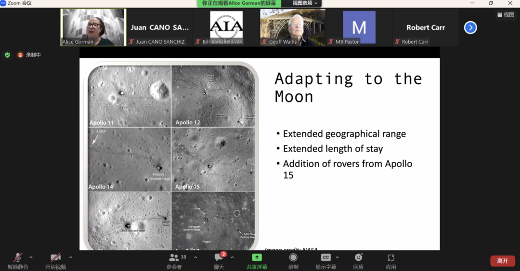
Task: Minimize the Zoom meeting window
Action: (x=472, y=3)
